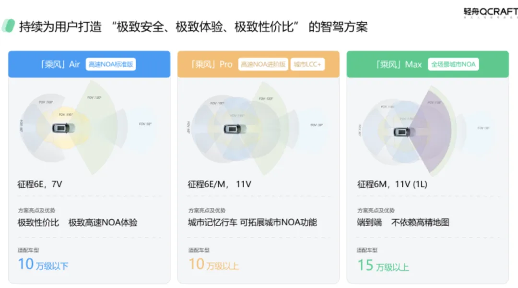518x288 pixels.
Task: Click the QCRAFT logo at top right
Action: point(491,12)
